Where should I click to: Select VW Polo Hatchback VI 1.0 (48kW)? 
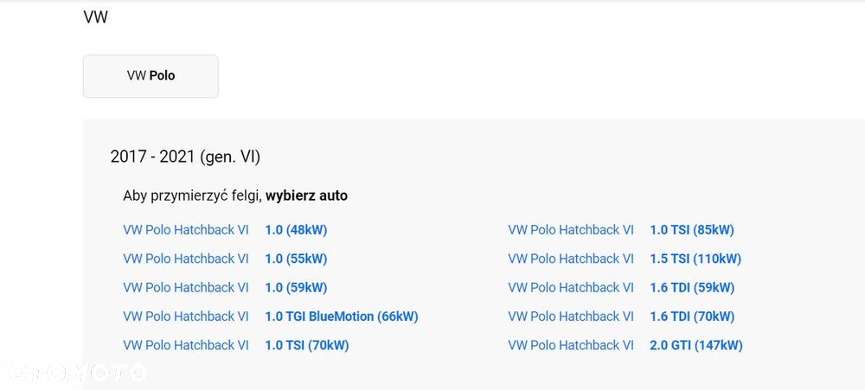(x=296, y=230)
